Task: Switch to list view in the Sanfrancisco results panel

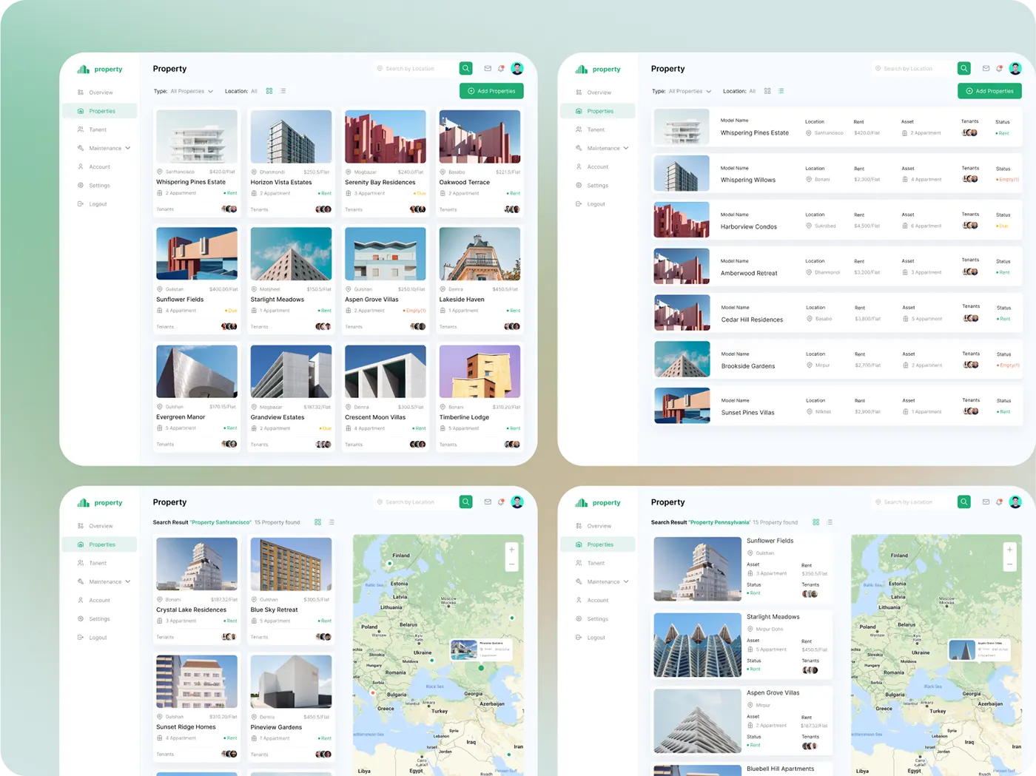Action: (332, 522)
